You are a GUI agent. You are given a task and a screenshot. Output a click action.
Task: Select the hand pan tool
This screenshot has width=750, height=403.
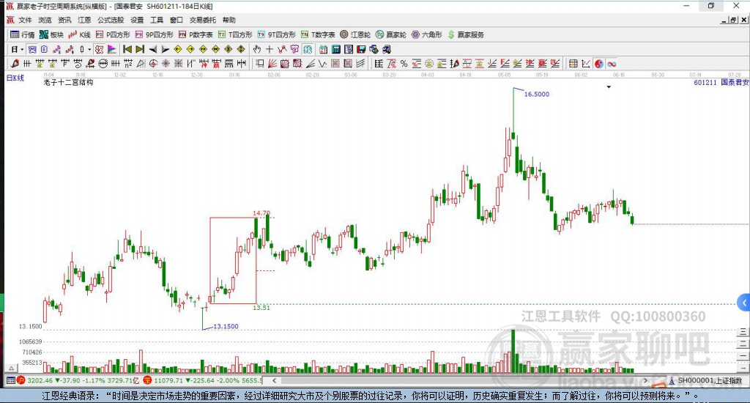257,49
